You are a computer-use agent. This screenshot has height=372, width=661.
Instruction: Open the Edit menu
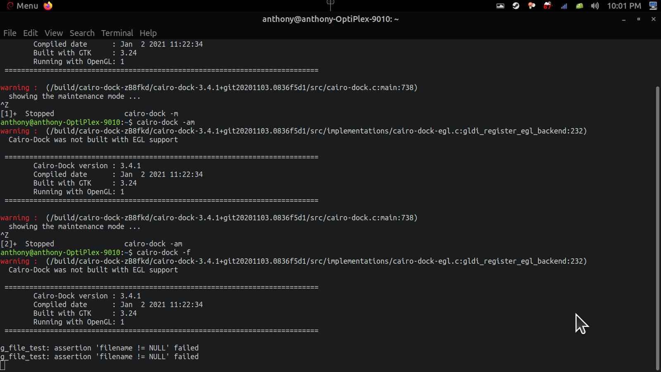pos(30,33)
